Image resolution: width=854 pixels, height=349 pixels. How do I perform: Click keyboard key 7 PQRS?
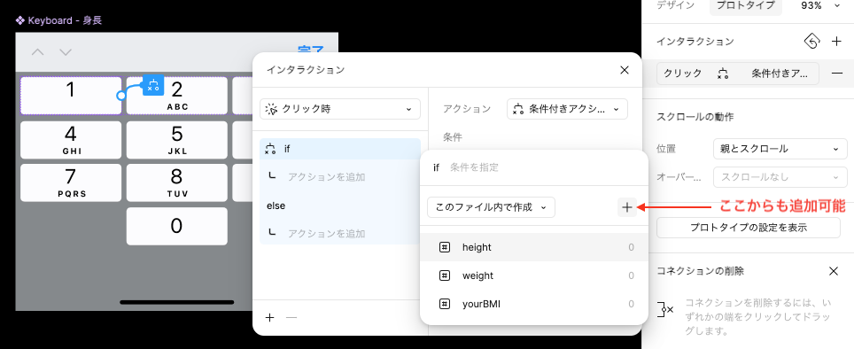pos(71,183)
